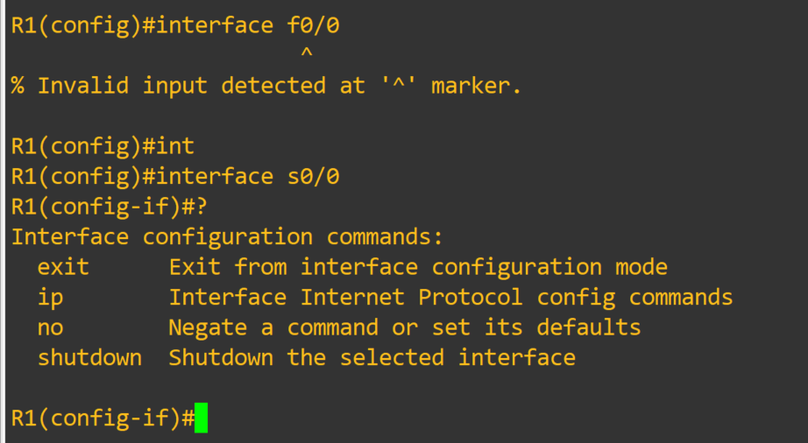Click 'Negate a command or set its defaults' text
This screenshot has height=443, width=808.
click(x=404, y=327)
